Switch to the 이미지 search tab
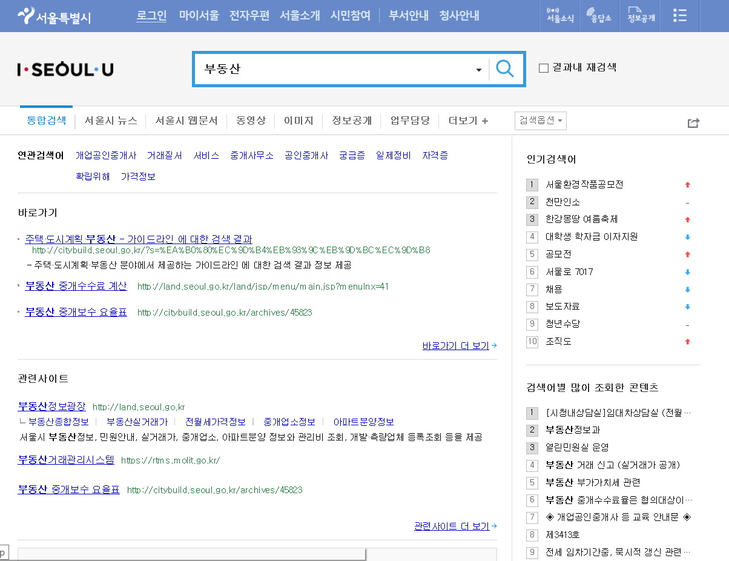Image resolution: width=729 pixels, height=561 pixels. [299, 121]
